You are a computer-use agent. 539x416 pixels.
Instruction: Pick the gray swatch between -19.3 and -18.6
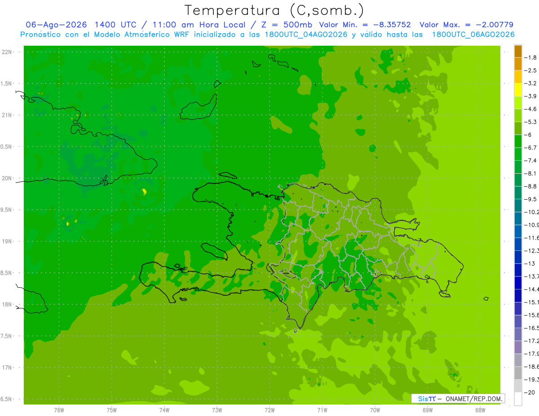point(518,373)
